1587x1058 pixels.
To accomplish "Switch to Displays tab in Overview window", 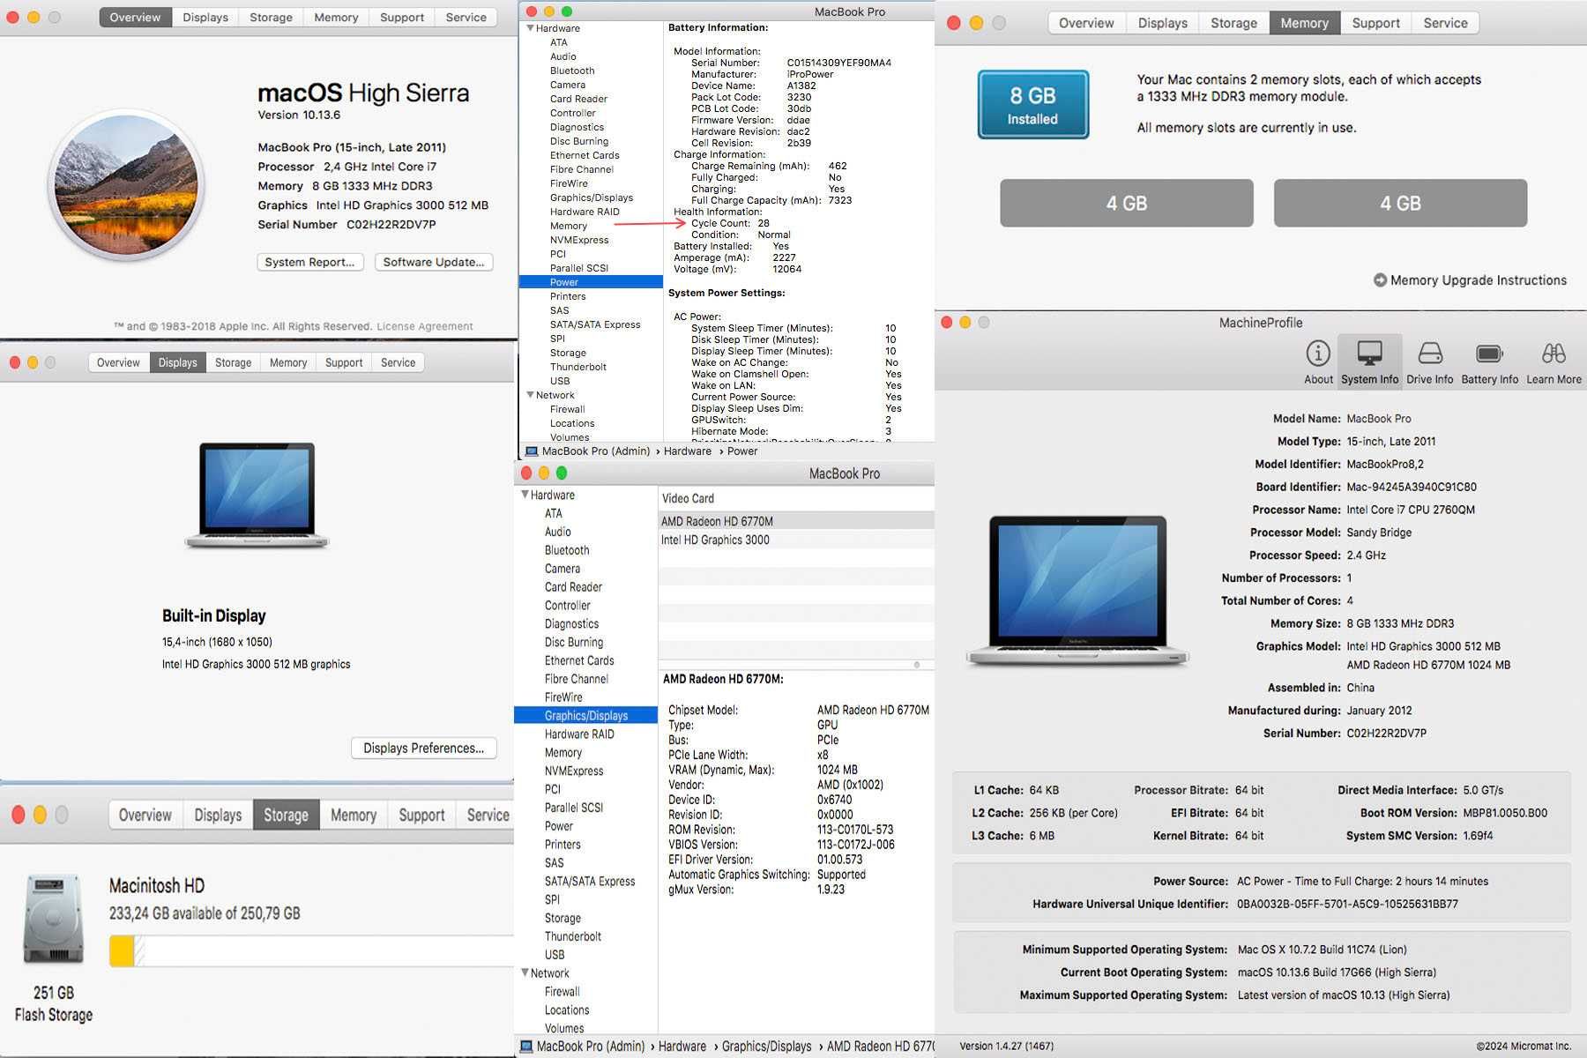I will pyautogui.click(x=205, y=18).
